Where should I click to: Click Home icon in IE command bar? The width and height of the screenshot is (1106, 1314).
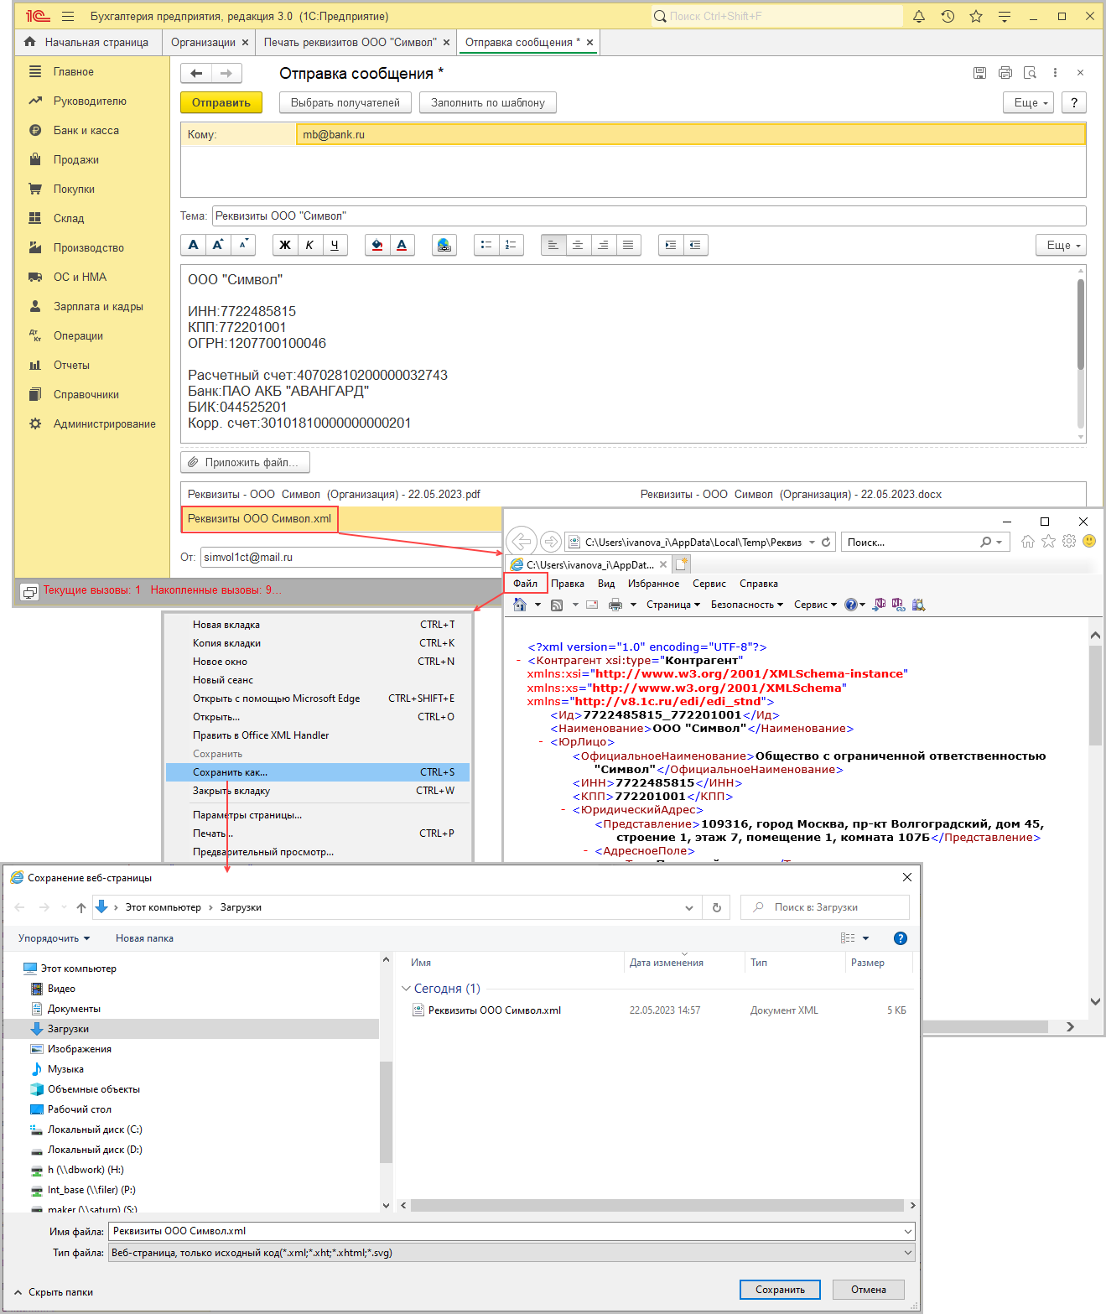pos(520,605)
